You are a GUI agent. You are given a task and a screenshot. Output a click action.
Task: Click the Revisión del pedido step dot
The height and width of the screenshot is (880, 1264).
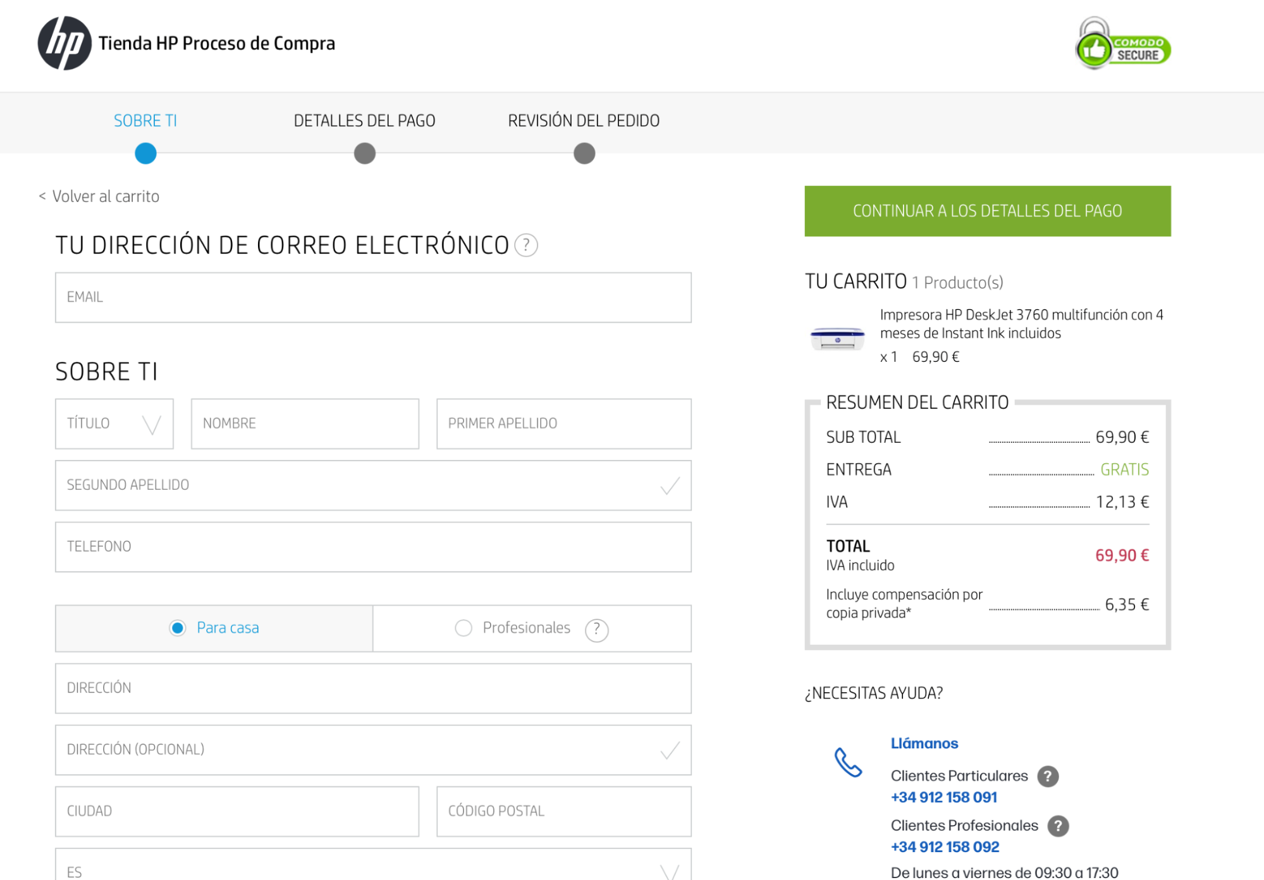(584, 153)
